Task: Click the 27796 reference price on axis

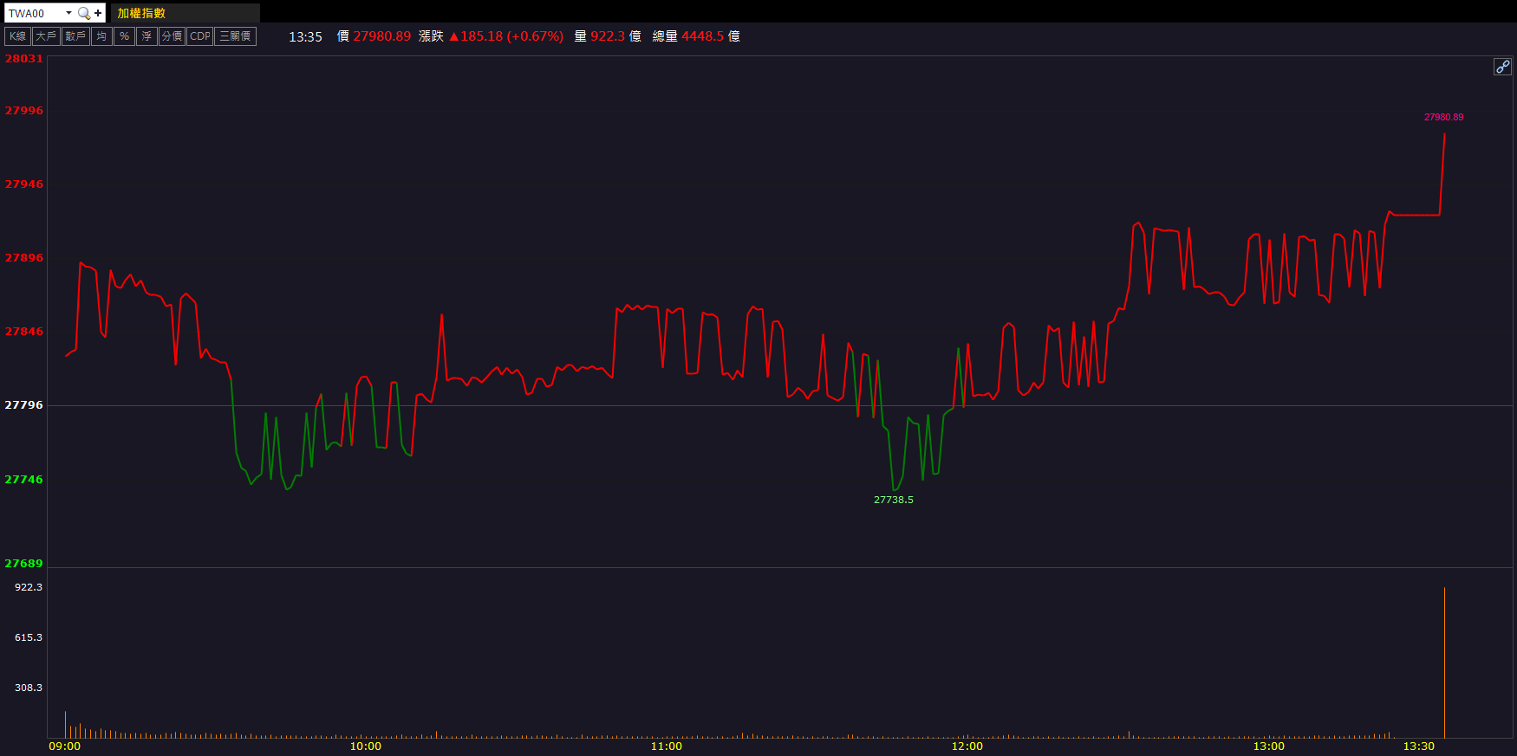Action: (23, 404)
